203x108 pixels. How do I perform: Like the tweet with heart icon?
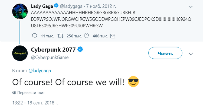(x=86, y=36)
